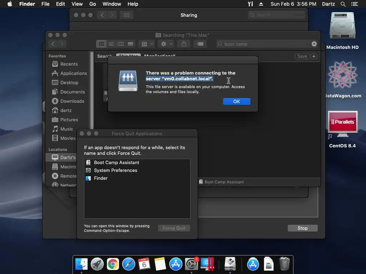Select Macintosh HD under sidebar Locations
The height and width of the screenshot is (274, 366).
tap(64, 167)
